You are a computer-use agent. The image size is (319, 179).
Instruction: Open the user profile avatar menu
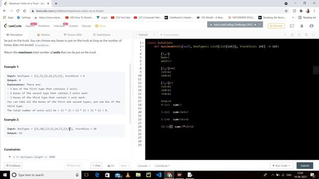[311, 26]
